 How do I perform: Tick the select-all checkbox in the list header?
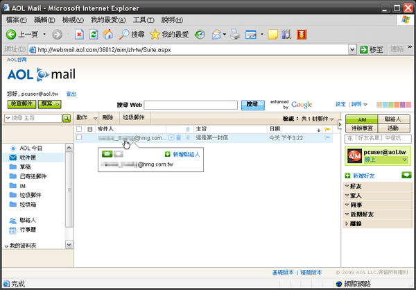pos(79,129)
